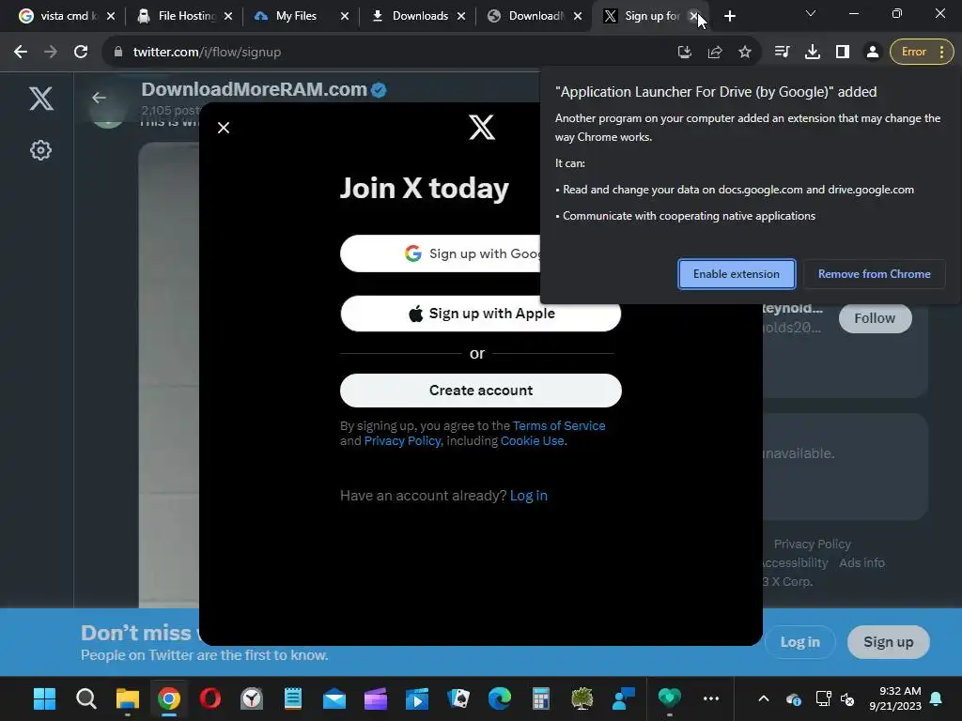Share this page icon in address bar
962x721 pixels.
click(715, 53)
